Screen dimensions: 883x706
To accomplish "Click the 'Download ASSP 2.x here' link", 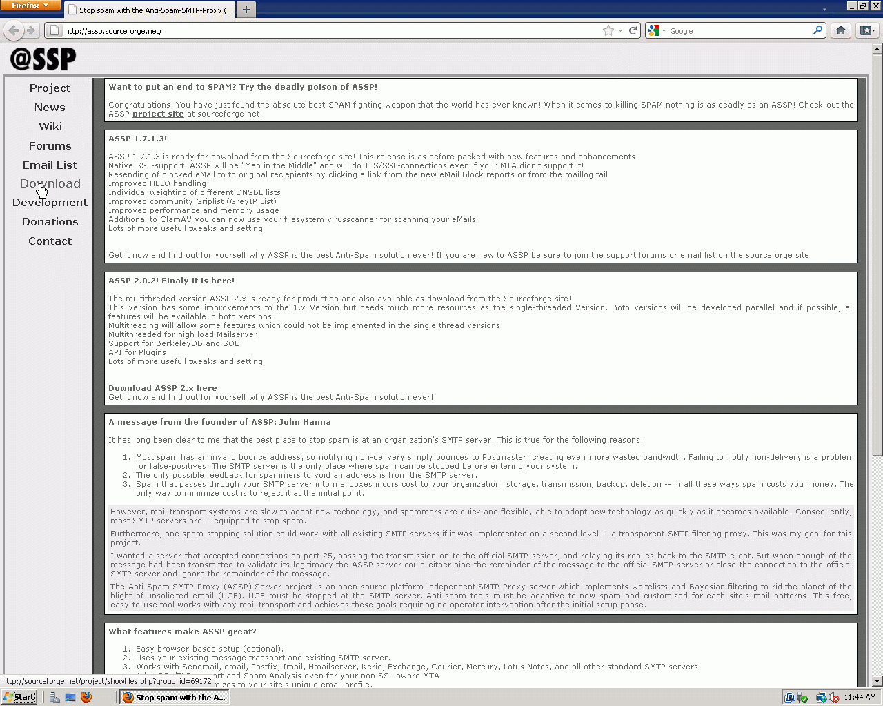I will coord(163,388).
